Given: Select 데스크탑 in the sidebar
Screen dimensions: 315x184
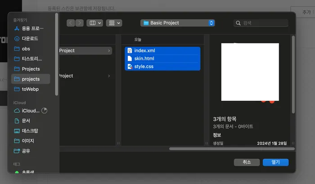Looking at the screenshot, I should [31, 131].
